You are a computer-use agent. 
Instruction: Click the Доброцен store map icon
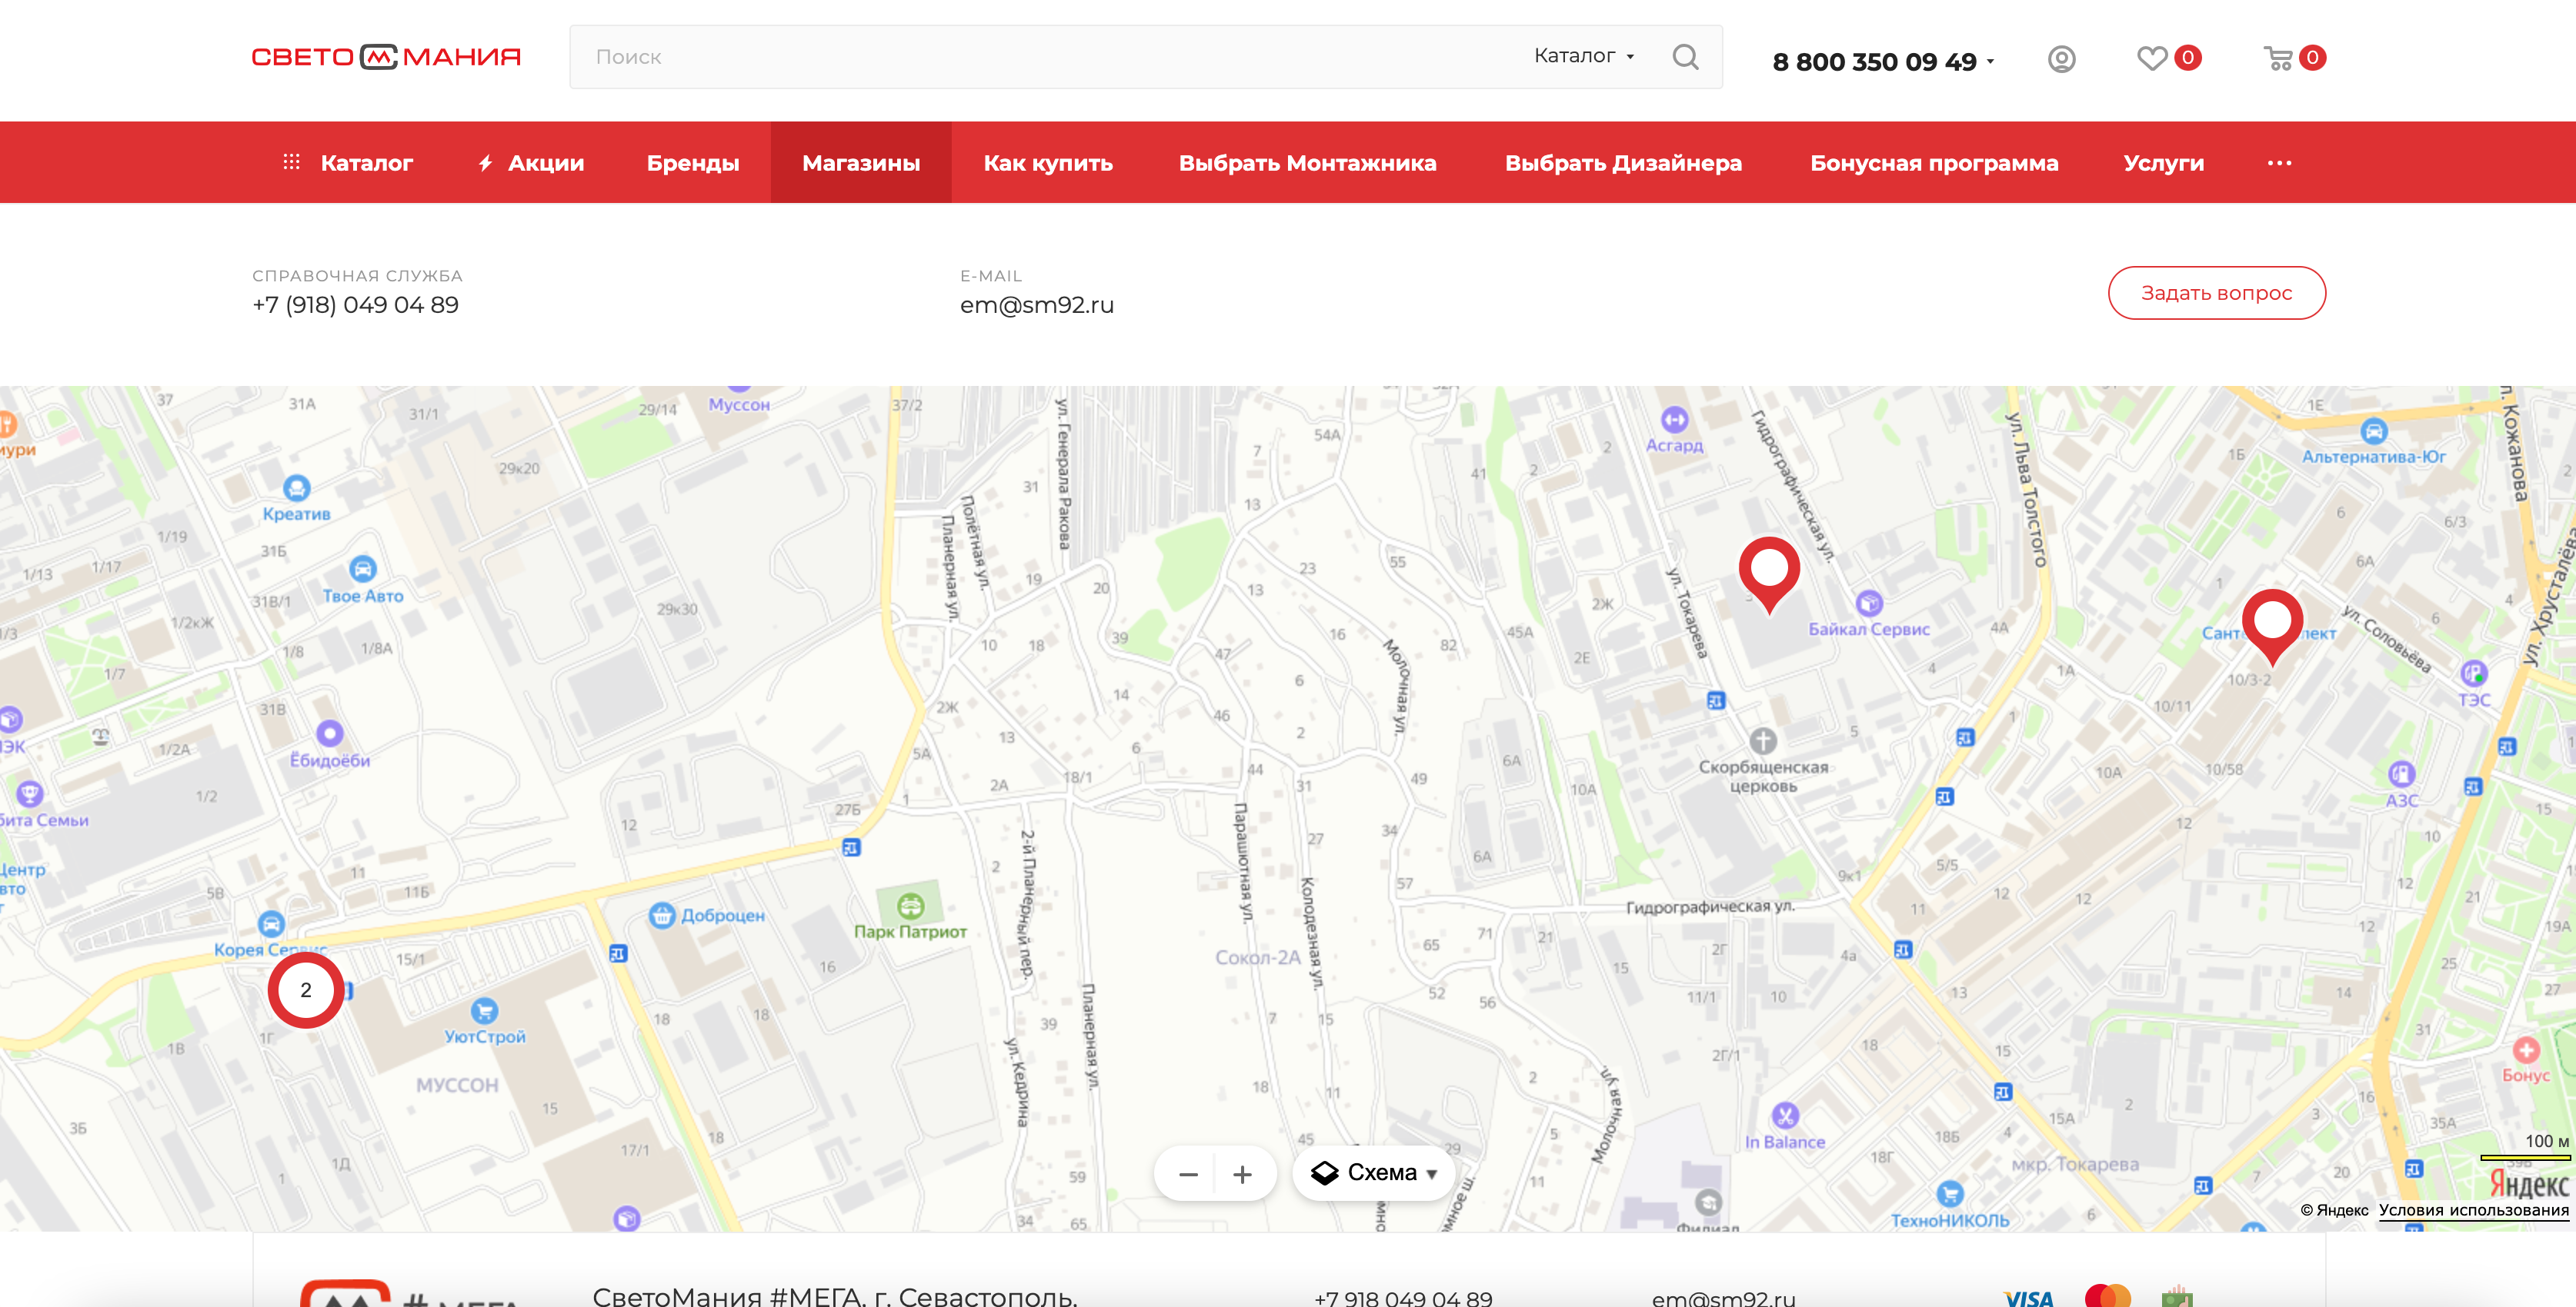tap(661, 914)
